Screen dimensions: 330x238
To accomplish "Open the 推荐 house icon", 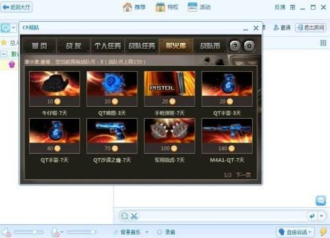I will [x=127, y=7].
